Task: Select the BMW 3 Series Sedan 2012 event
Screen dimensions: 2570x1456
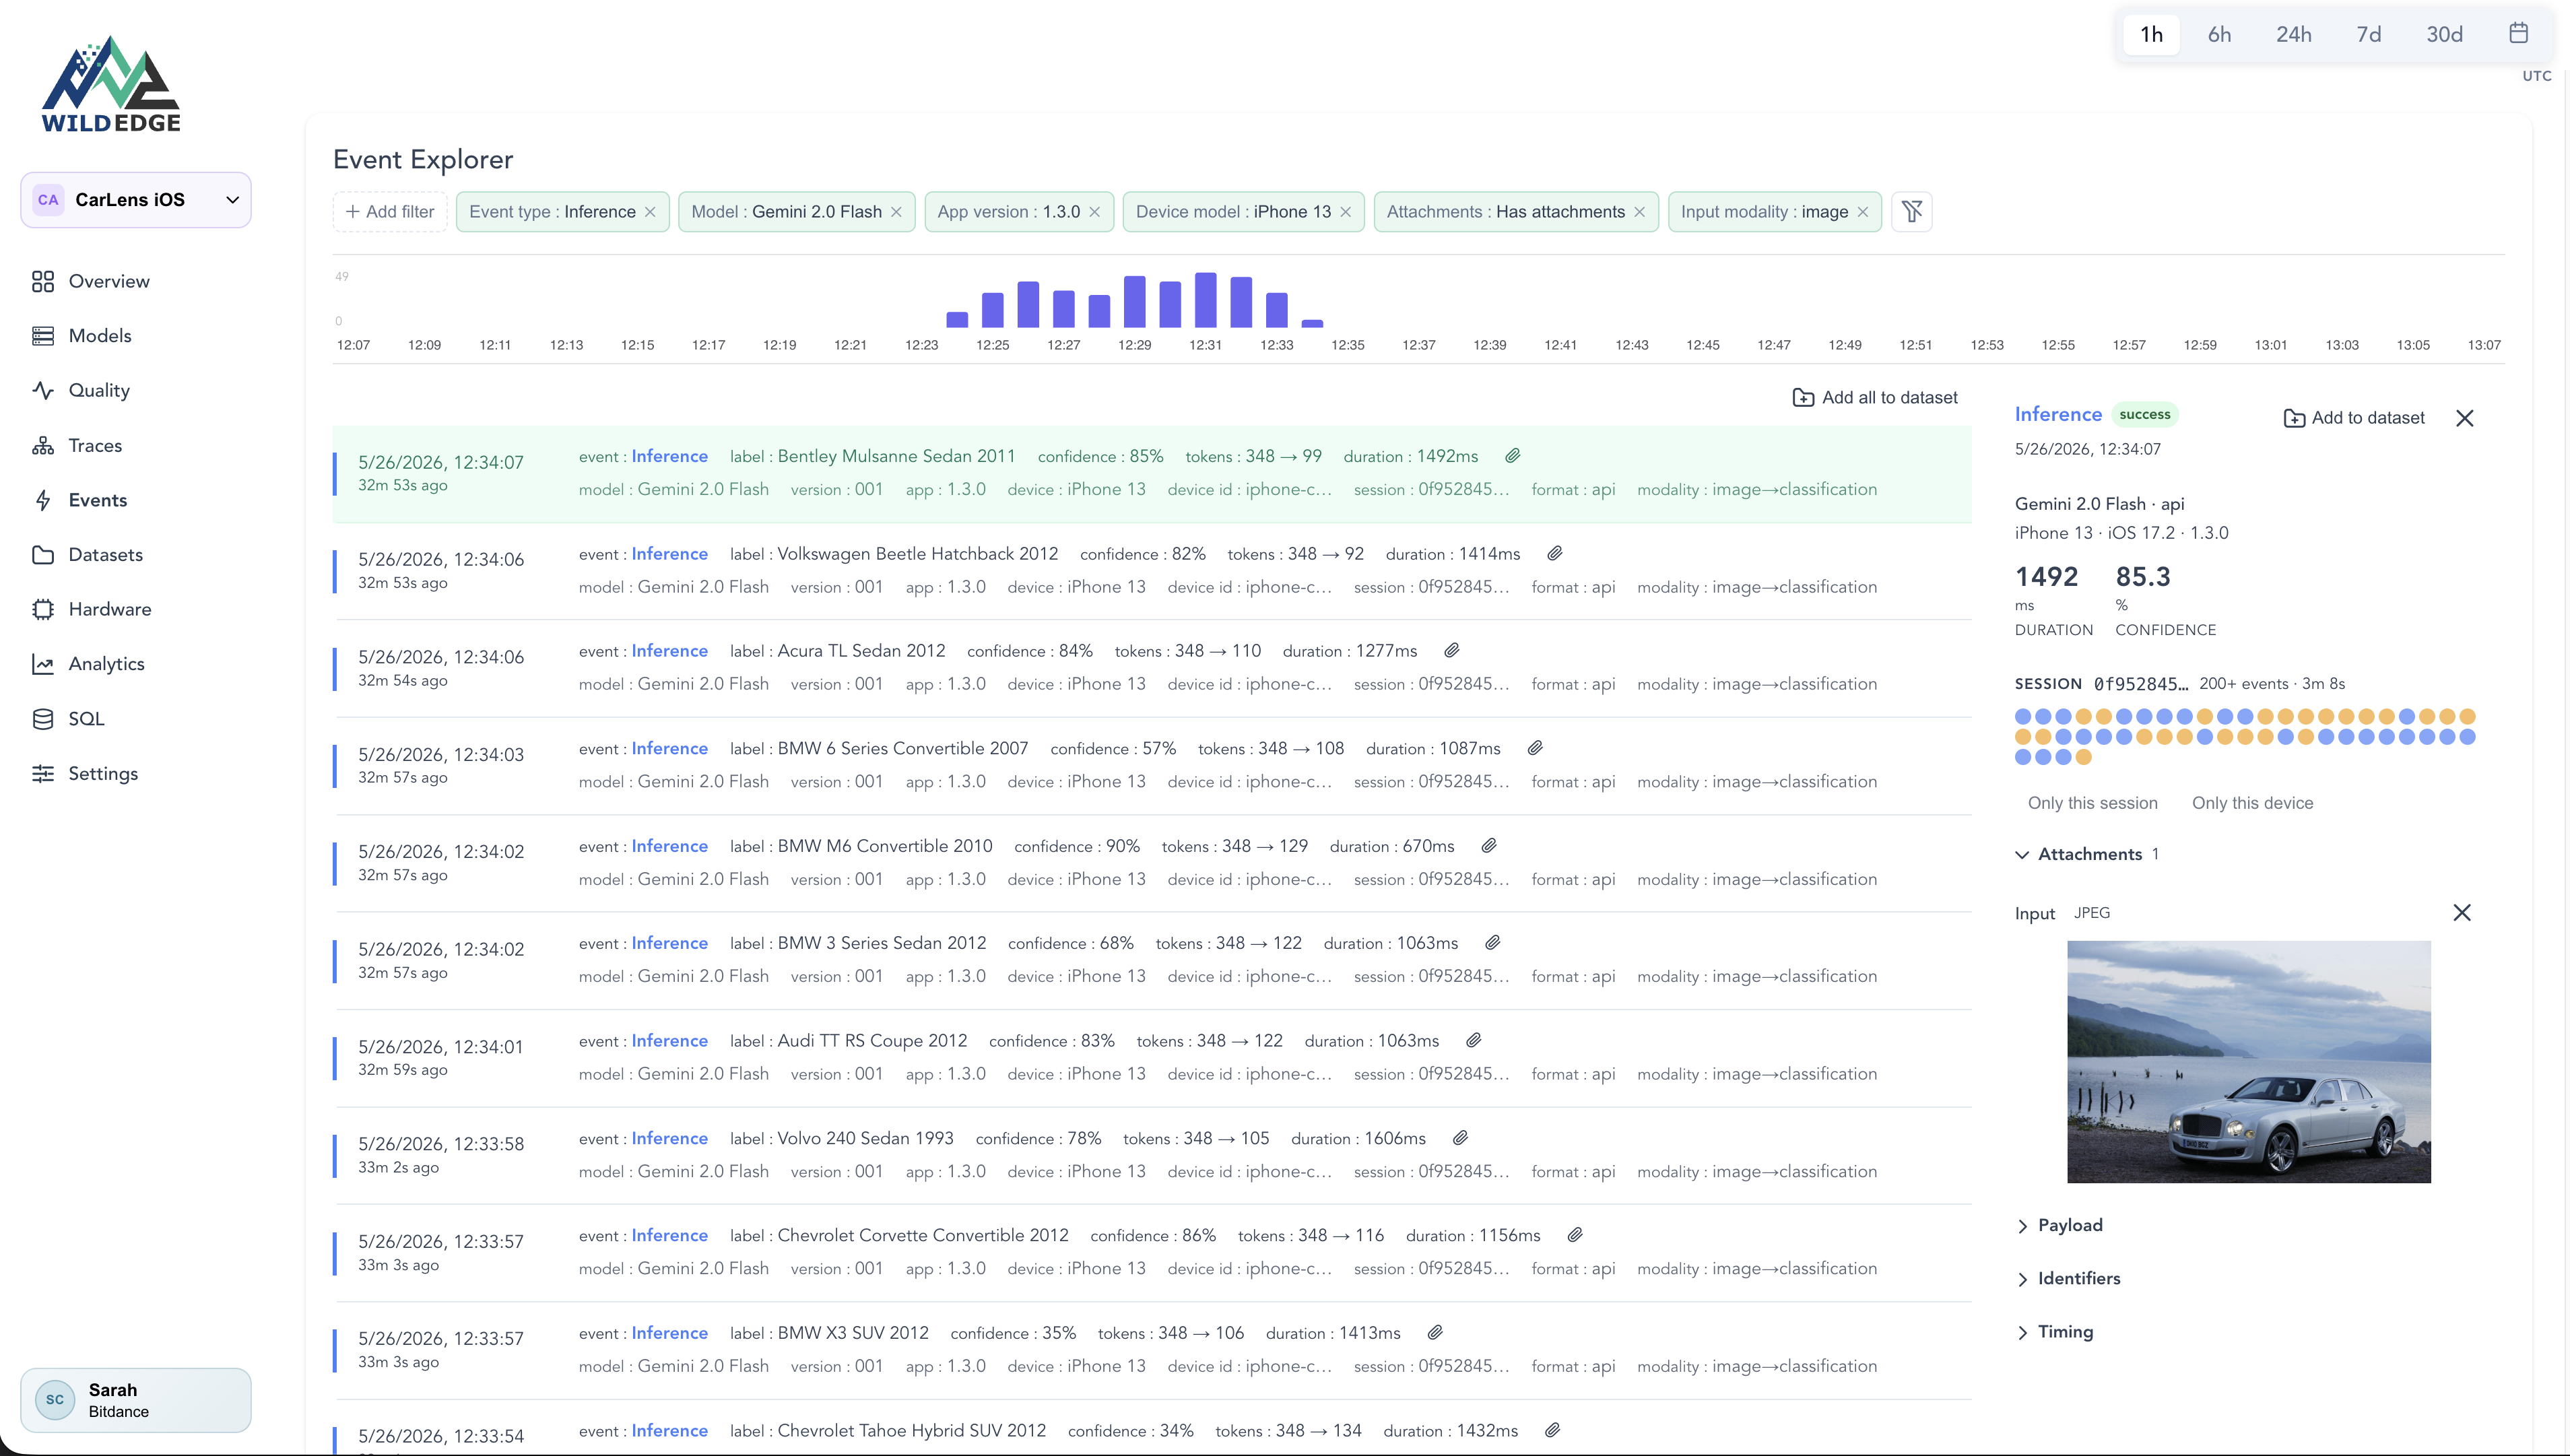Action: point(1152,960)
